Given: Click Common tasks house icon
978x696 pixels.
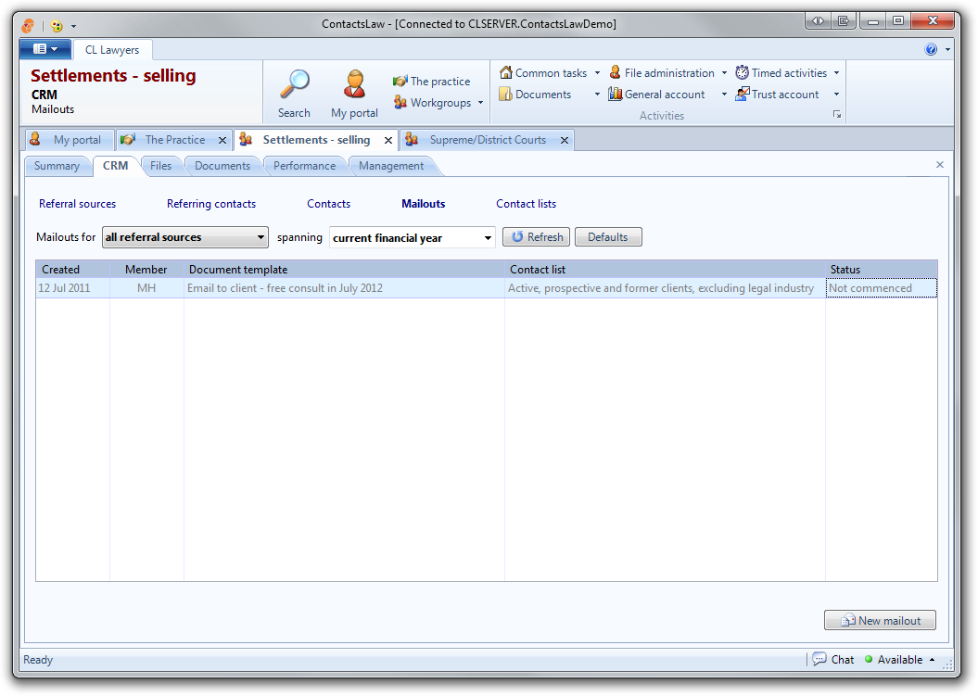Looking at the screenshot, I should point(506,72).
